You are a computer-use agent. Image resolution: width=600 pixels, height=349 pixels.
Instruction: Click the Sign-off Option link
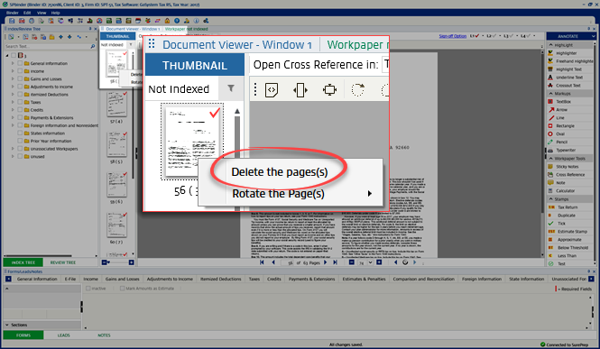pyautogui.click(x=453, y=36)
